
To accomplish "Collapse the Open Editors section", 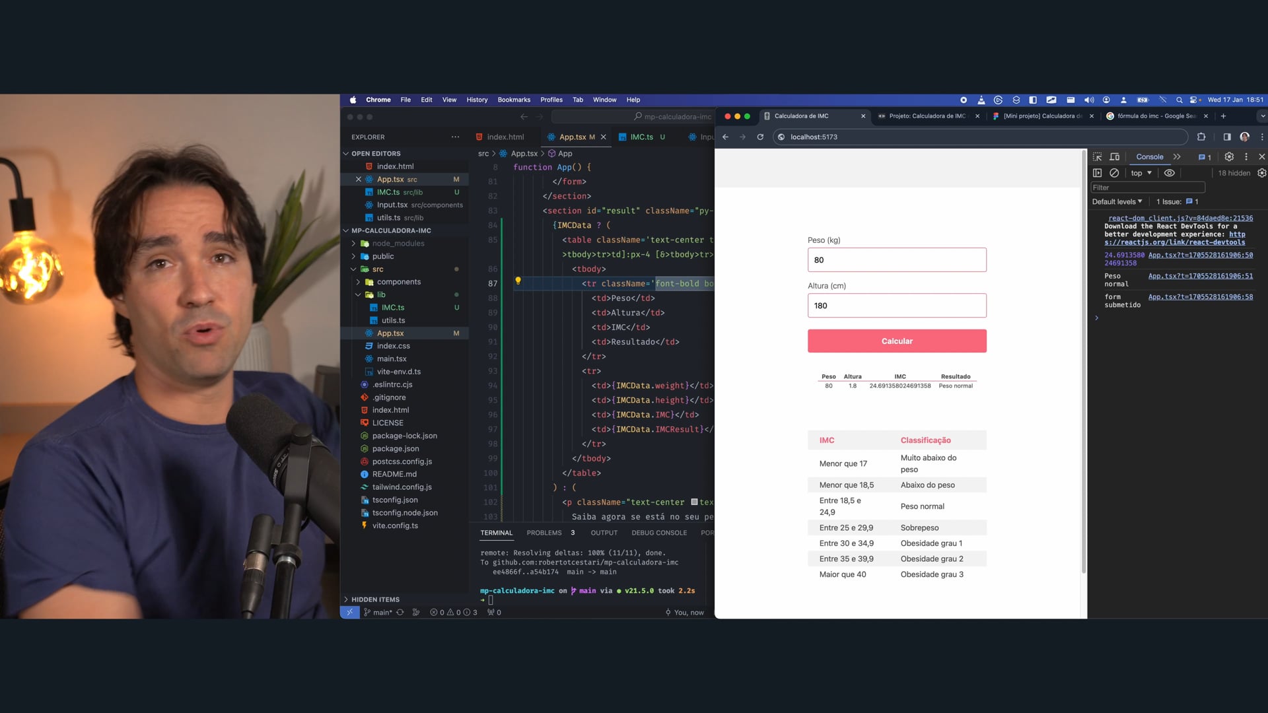I will point(375,153).
